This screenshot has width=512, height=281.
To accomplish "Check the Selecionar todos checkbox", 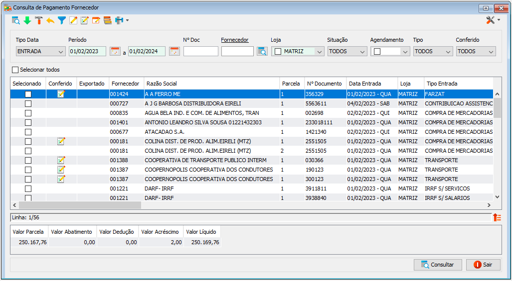I will 15,70.
